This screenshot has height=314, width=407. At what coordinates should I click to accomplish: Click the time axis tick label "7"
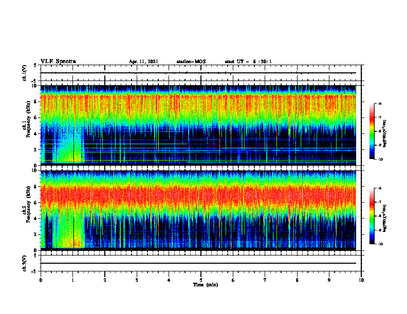click(x=265, y=280)
